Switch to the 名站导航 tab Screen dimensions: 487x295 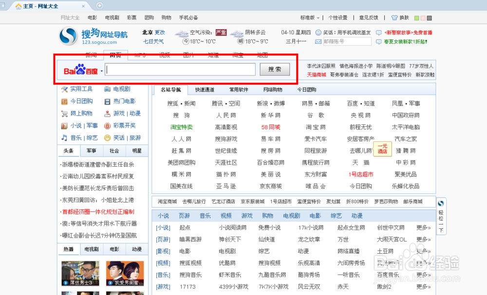tap(170, 89)
